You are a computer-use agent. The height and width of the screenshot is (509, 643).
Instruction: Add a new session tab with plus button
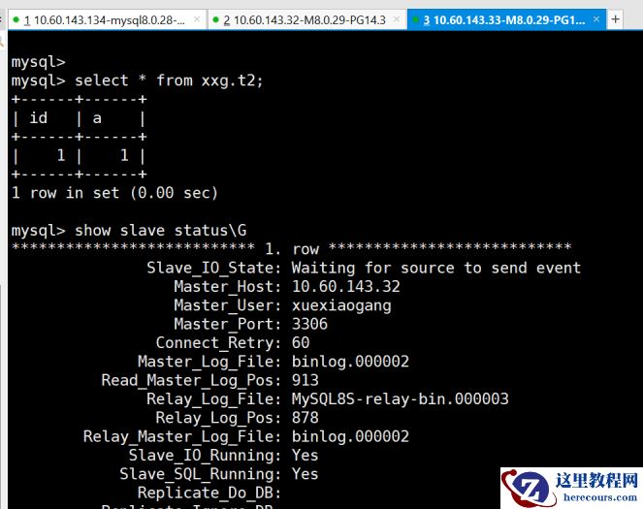[615, 19]
